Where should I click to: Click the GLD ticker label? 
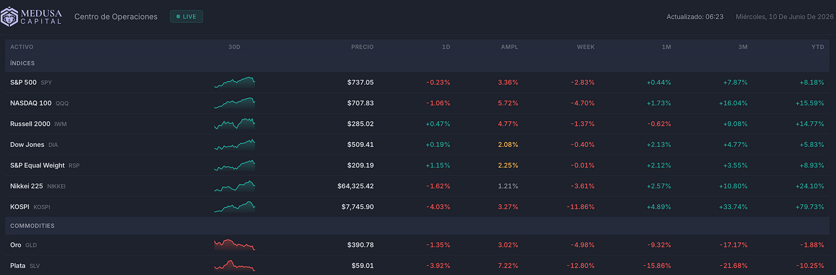coord(31,245)
